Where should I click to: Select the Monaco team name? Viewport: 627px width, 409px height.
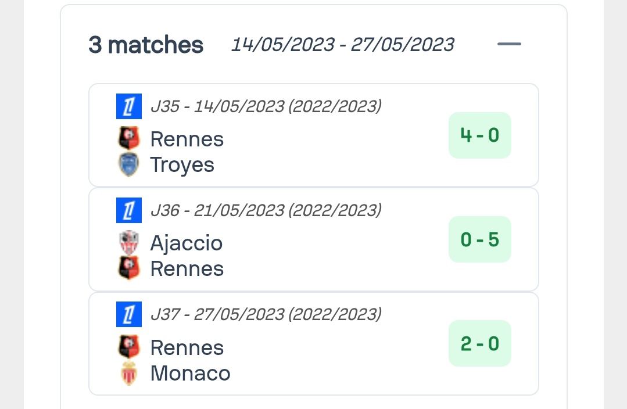click(190, 373)
